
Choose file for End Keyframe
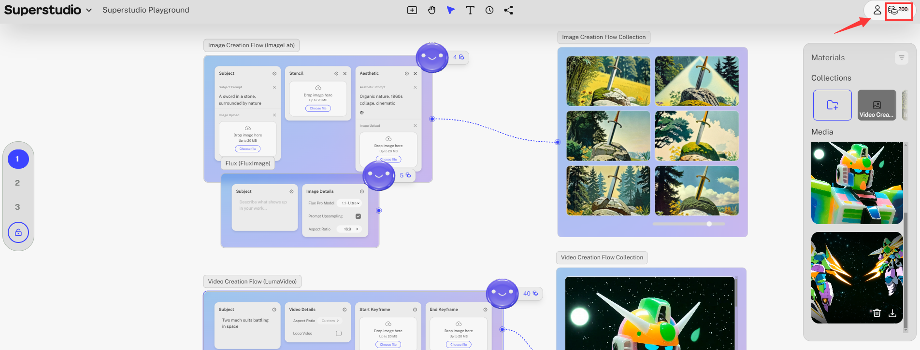(459, 345)
